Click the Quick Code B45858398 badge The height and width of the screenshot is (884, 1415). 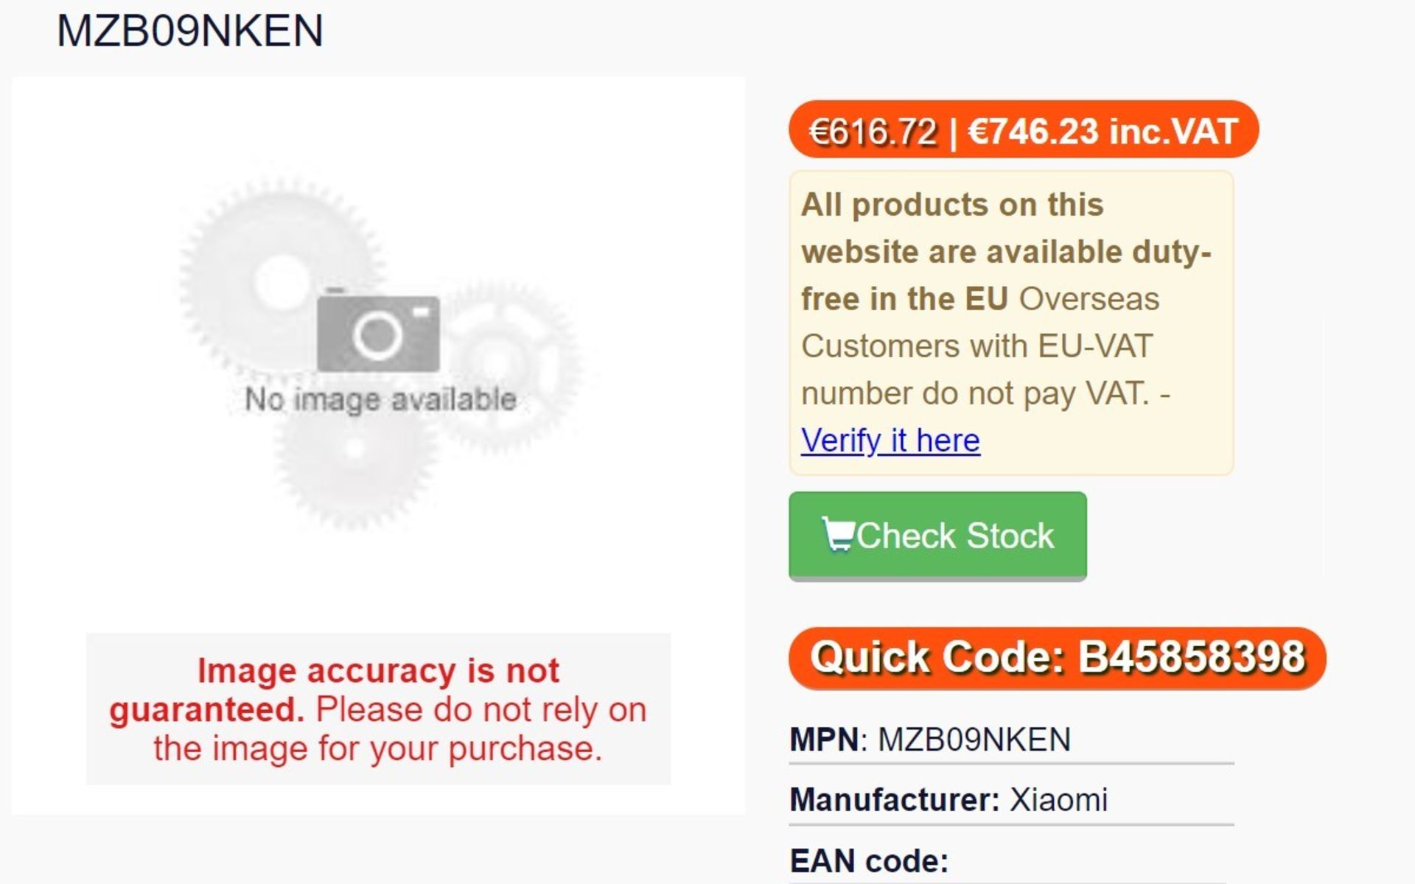[x=1057, y=657]
